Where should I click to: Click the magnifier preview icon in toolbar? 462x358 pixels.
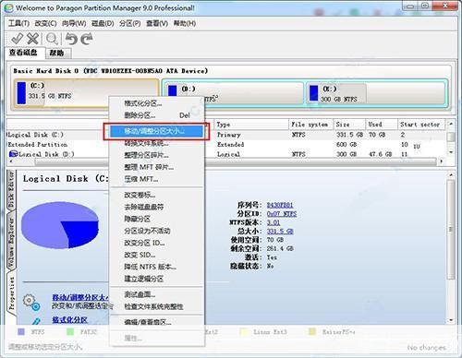click(x=52, y=39)
